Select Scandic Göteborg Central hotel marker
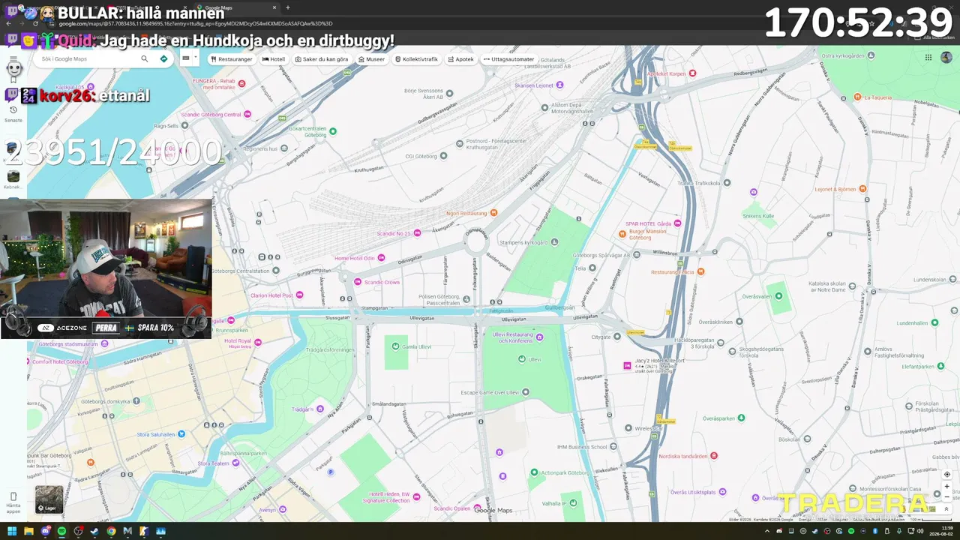The height and width of the screenshot is (540, 960). 247,114
